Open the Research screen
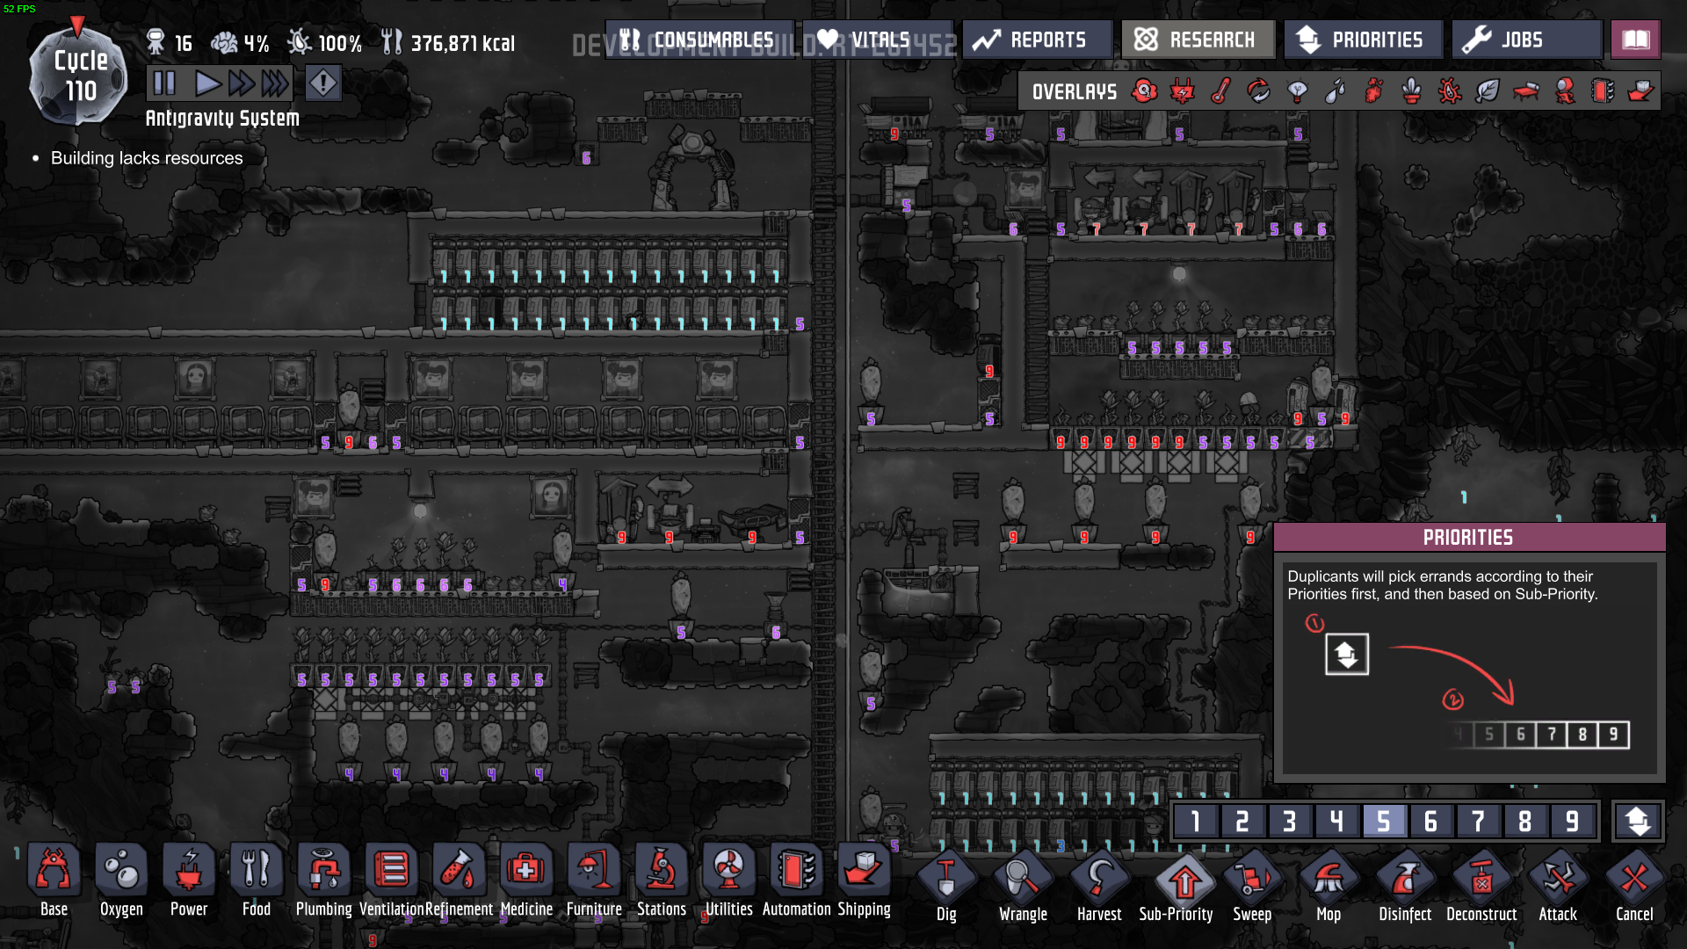 point(1197,40)
